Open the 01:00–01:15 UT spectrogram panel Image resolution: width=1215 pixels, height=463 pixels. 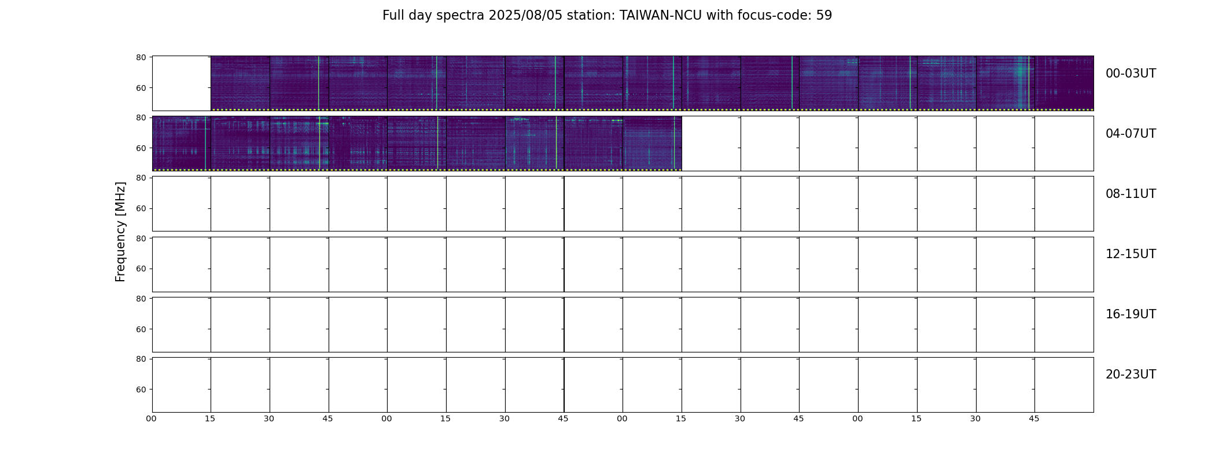pyautogui.click(x=417, y=83)
